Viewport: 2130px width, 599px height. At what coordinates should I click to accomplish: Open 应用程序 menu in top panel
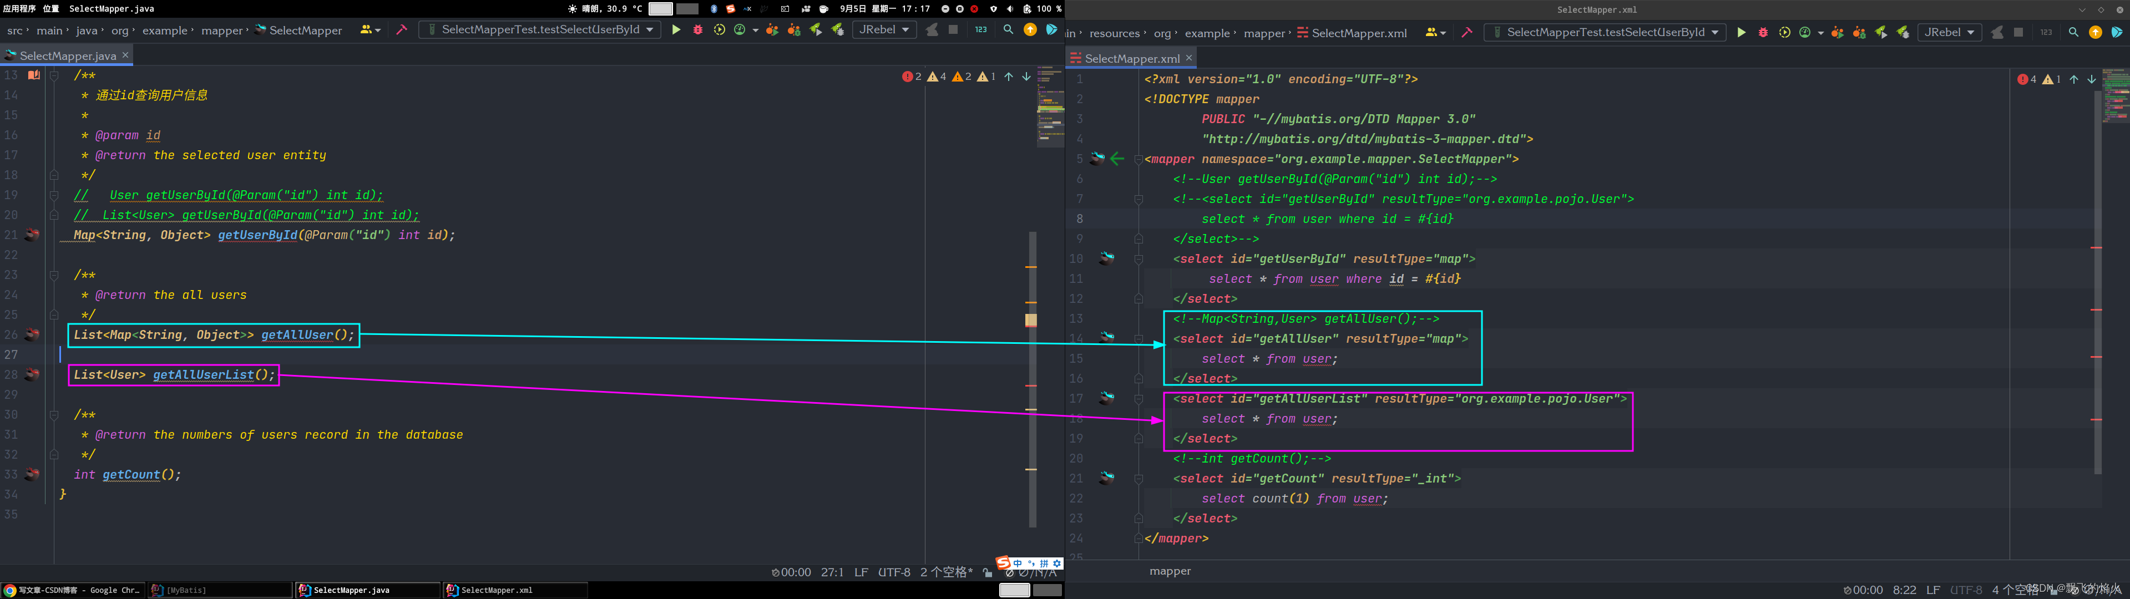(x=20, y=8)
